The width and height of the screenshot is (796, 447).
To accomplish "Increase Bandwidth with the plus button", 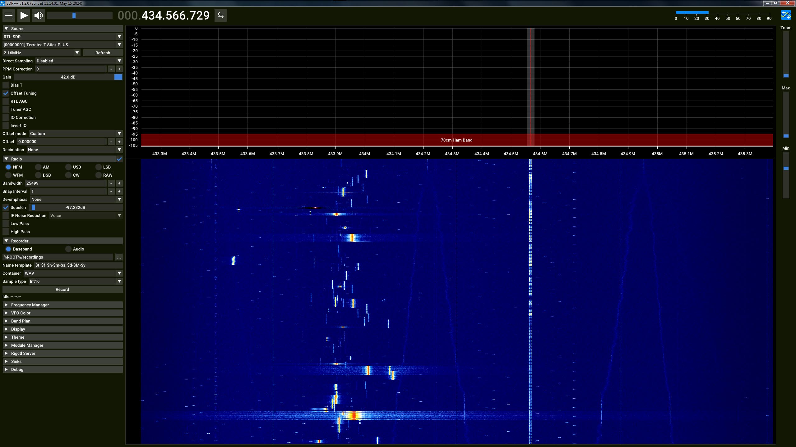I will tap(119, 183).
